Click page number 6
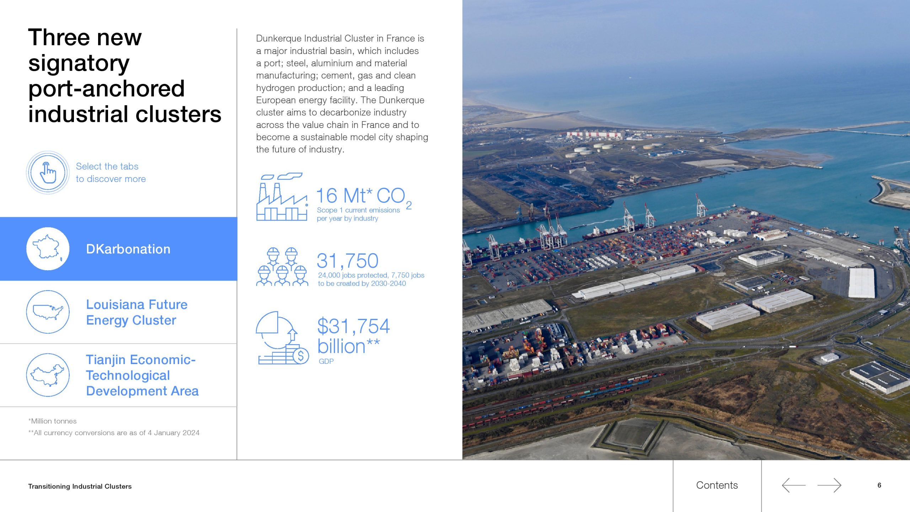The width and height of the screenshot is (910, 512). 879,485
